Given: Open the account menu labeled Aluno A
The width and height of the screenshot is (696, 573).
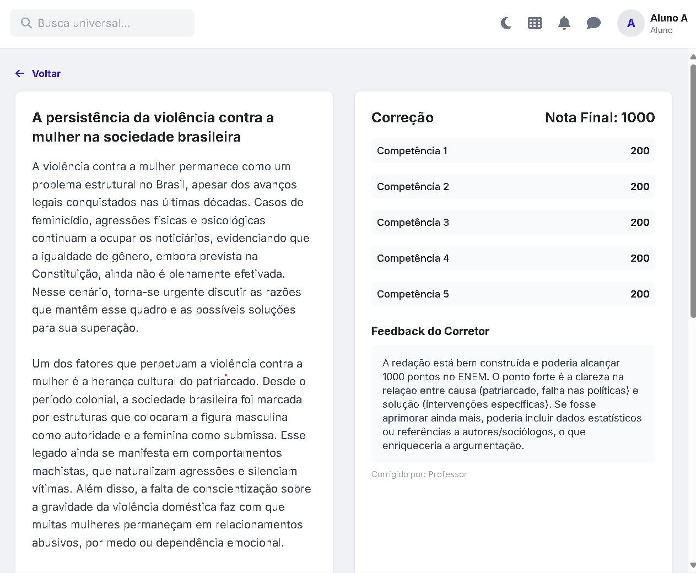Looking at the screenshot, I should 668,18.
